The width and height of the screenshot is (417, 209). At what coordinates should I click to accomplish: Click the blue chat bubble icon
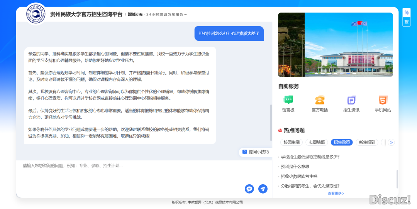click(x=249, y=189)
